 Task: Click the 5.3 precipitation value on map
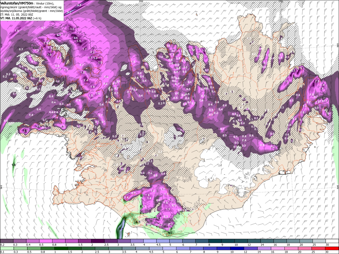[69, 12]
